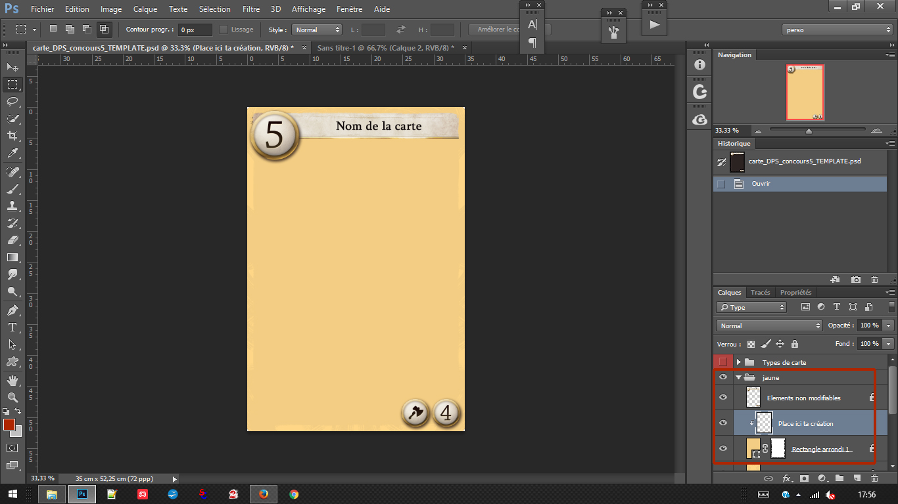The image size is (898, 504).
Task: Open the Style dropdown in options bar
Action: pos(318,30)
